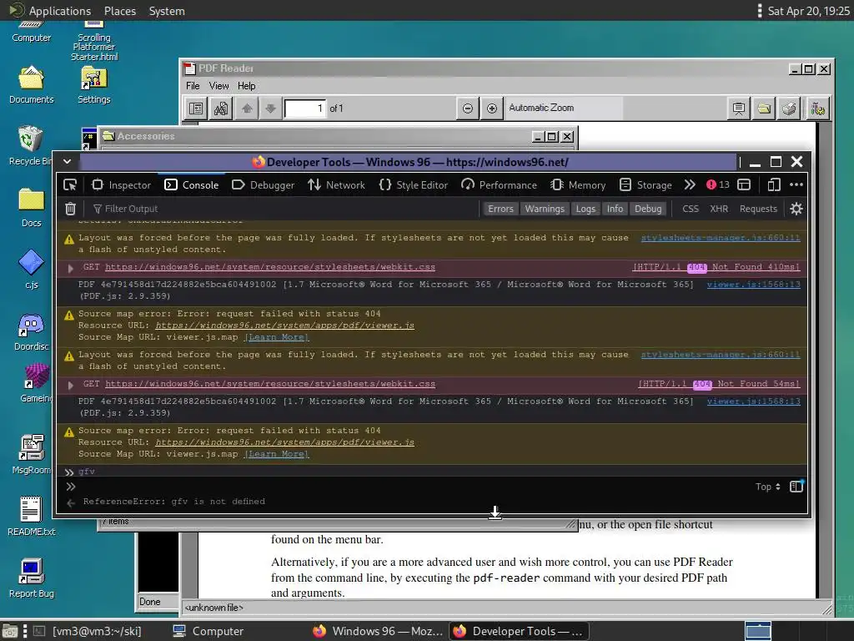
Task: Toggle the XHR filter in console
Action: [719, 209]
